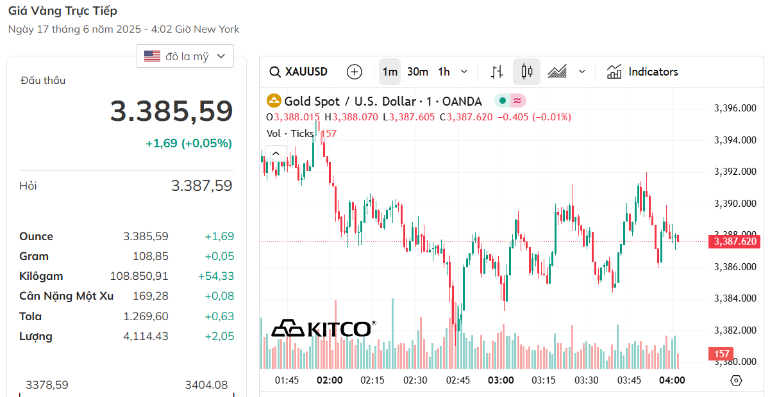Click the gold spot symbol icon
Screen dimensions: 770x397
point(274,101)
